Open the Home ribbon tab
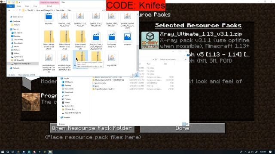The image size is (275, 154). click(x=18, y=6)
